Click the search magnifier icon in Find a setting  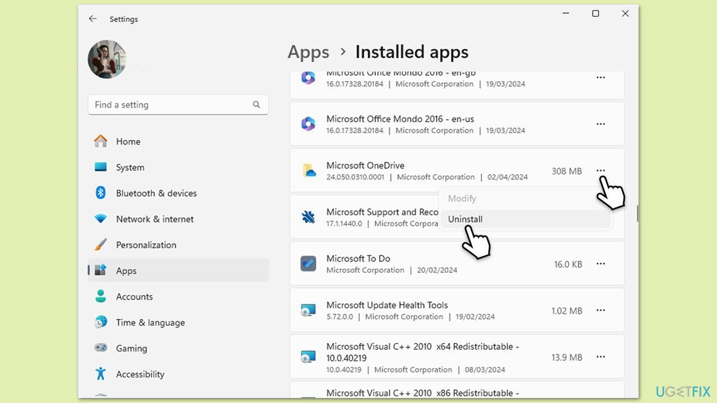click(x=257, y=105)
